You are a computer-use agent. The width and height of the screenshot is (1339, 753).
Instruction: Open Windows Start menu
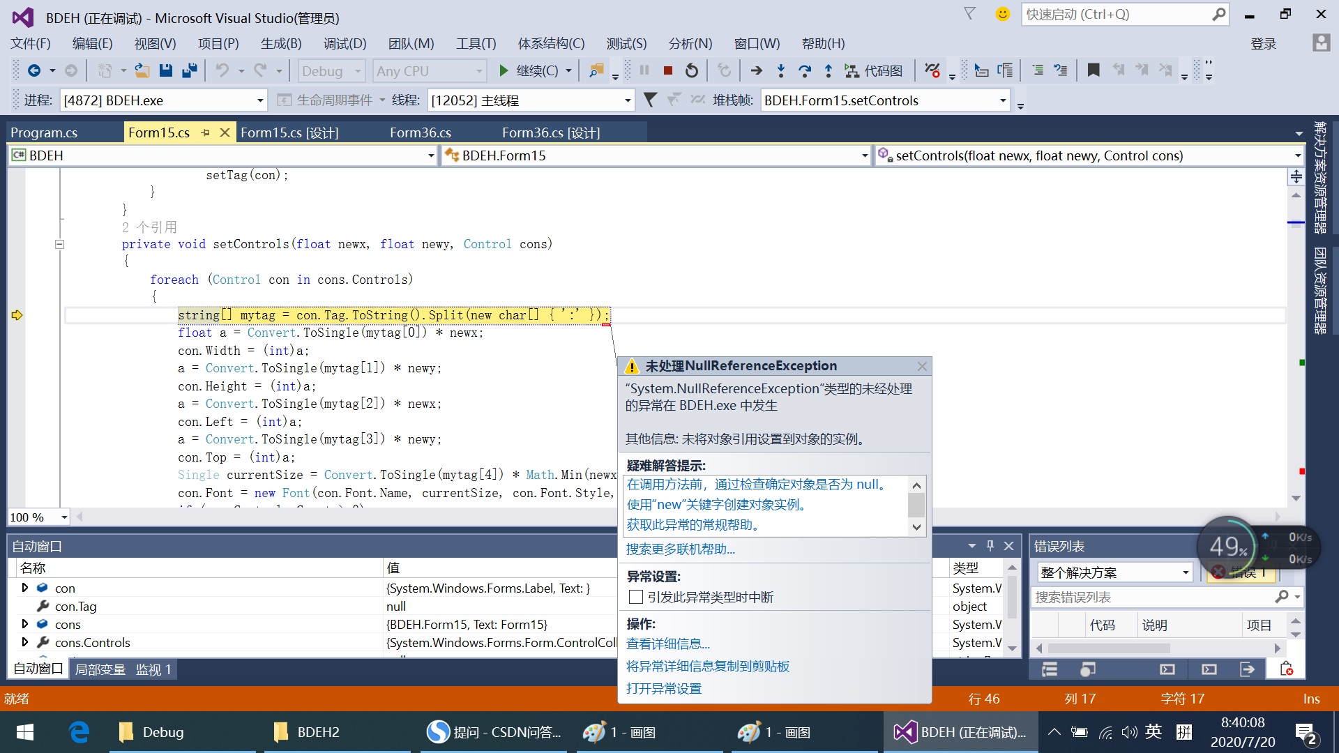point(25,732)
